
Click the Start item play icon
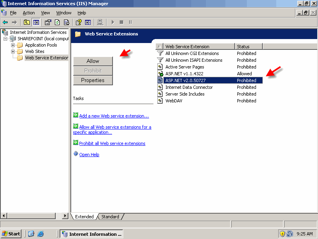(113, 22)
